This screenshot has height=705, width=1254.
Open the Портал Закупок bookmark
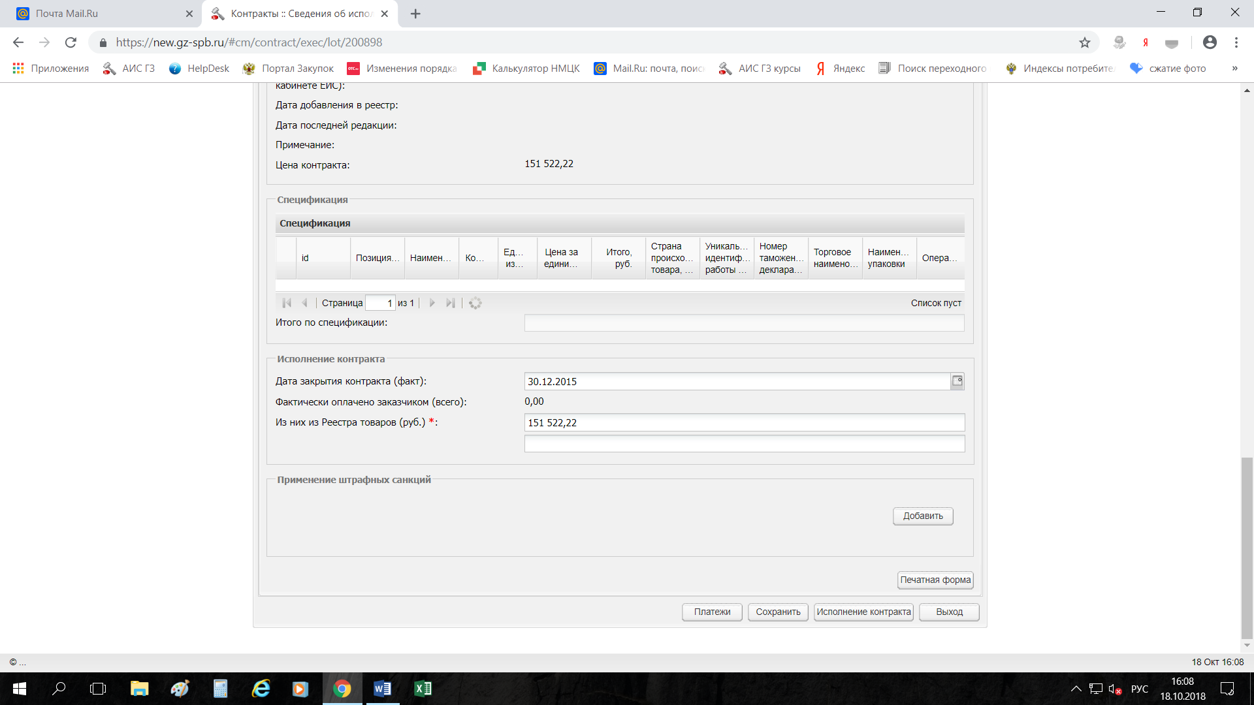coord(288,69)
